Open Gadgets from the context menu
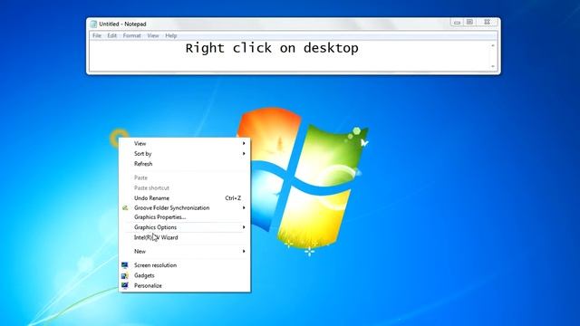This screenshot has width=580, height=326. tap(184, 275)
